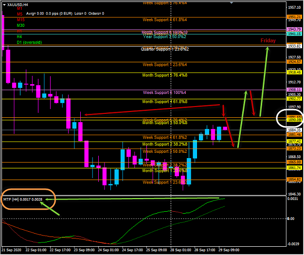Viewport: 304px width, 255px height.
Task: Click the 1897.90 price scale value
Action: pyautogui.click(x=294, y=107)
